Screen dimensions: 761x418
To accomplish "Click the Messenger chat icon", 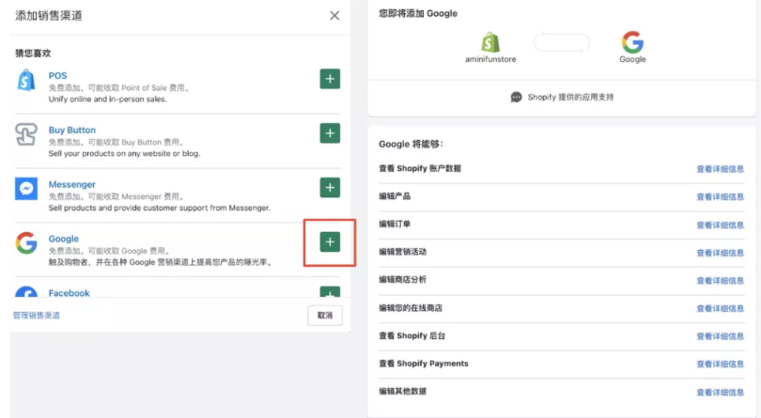I will [26, 189].
